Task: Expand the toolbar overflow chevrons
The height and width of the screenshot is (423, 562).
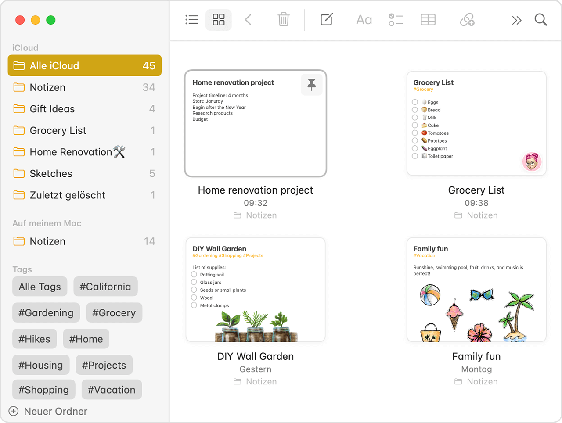Action: tap(517, 20)
